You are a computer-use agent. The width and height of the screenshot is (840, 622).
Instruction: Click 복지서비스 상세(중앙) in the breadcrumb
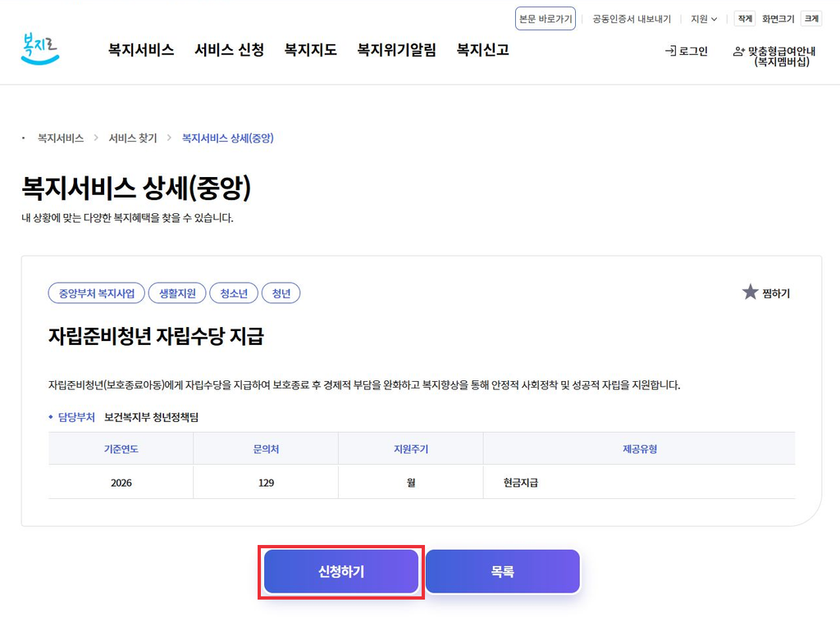[228, 138]
